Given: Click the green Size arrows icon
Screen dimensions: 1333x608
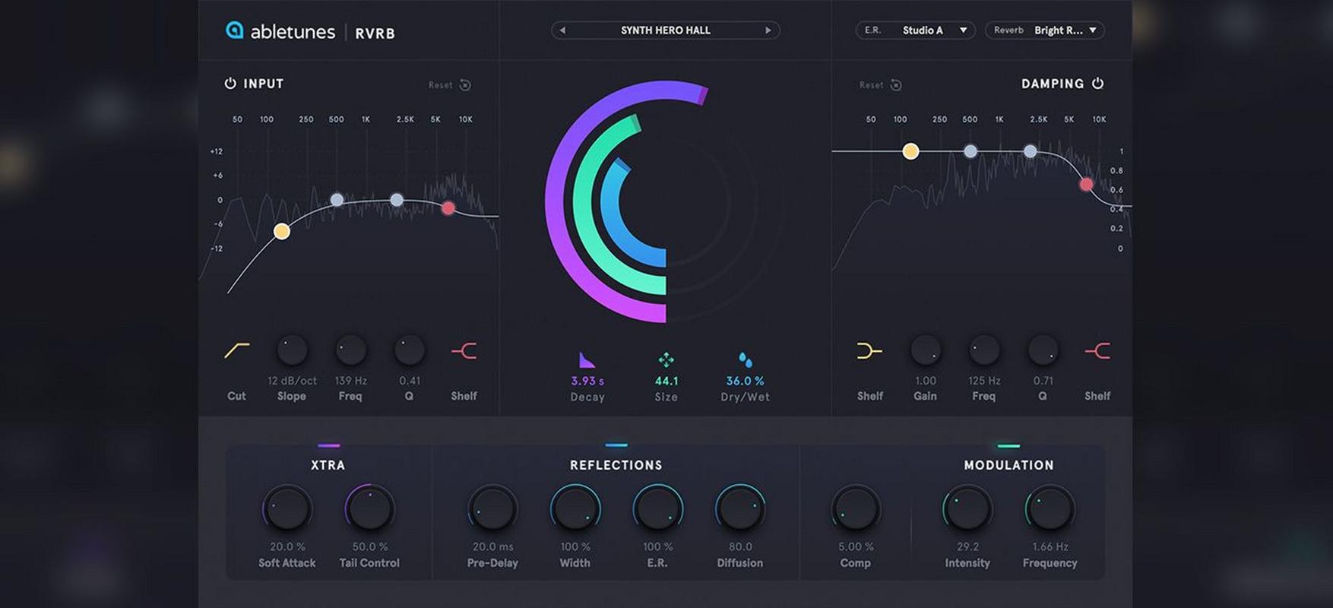Looking at the screenshot, I should pos(666,359).
